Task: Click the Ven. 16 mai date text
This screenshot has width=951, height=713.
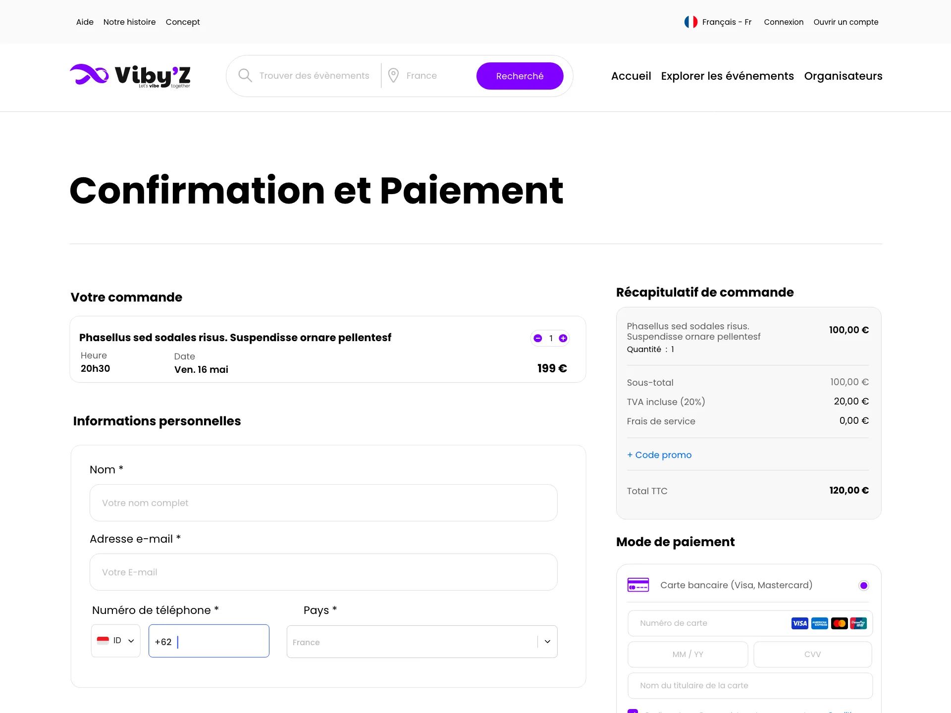Action: click(x=201, y=369)
